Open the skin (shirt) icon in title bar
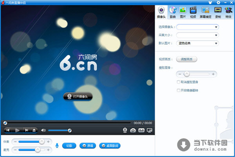This screenshot has height=157, width=235. (210, 3)
